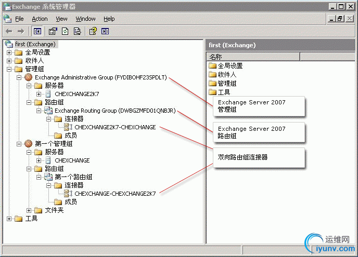Click the 文件夹 folder icon in tree
Image resolution: width=358 pixels, height=257 pixels.
click(x=38, y=210)
